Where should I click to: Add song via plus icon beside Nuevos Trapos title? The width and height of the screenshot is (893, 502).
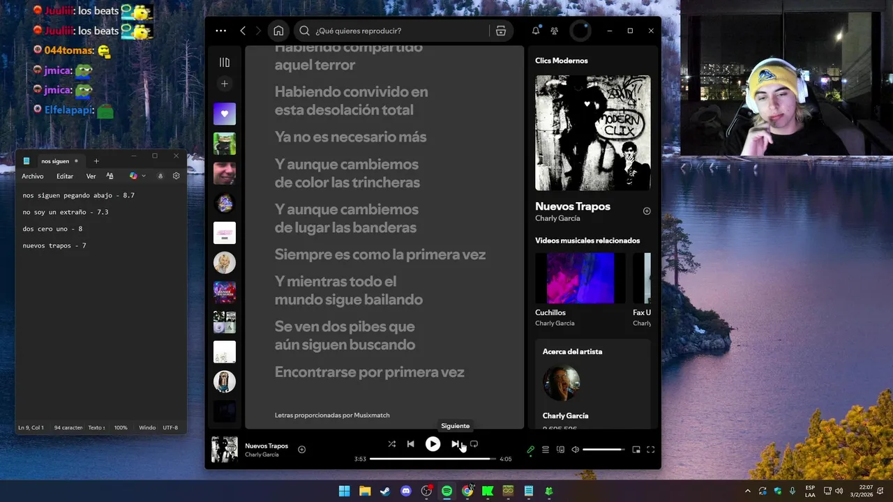tap(647, 211)
